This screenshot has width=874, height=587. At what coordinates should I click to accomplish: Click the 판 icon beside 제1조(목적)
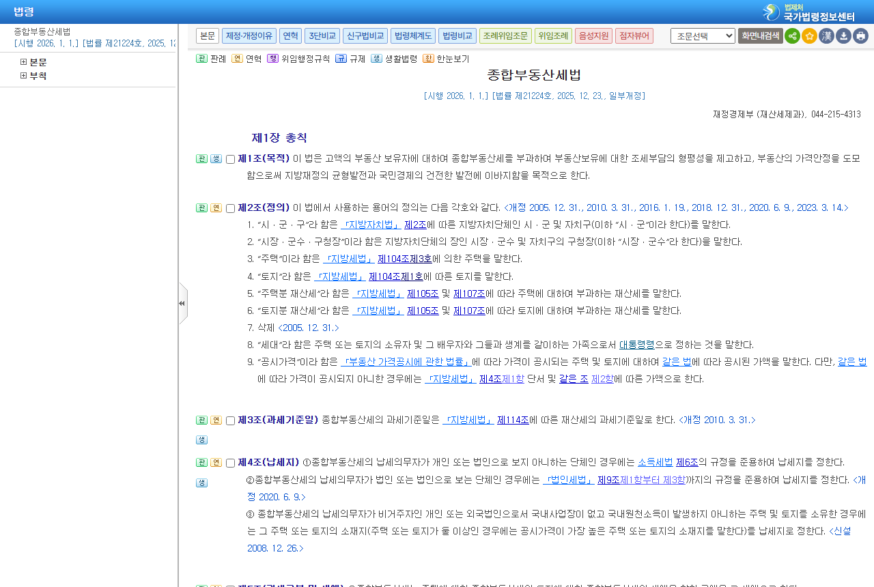coord(201,159)
